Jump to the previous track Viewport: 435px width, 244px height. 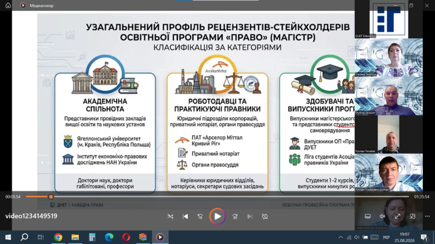click(x=186, y=217)
